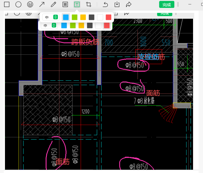This screenshot has width=203, height=173.
Task: Toggle the text annotation tool
Action: [x=77, y=4]
